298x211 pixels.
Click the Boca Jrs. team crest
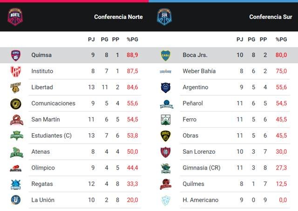coord(165,55)
